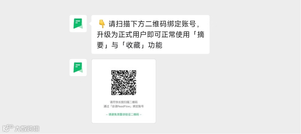This screenshot has width=301, height=134.
Task: Click the ReadFlow avatar beside the QR card
Action: coord(78,68)
